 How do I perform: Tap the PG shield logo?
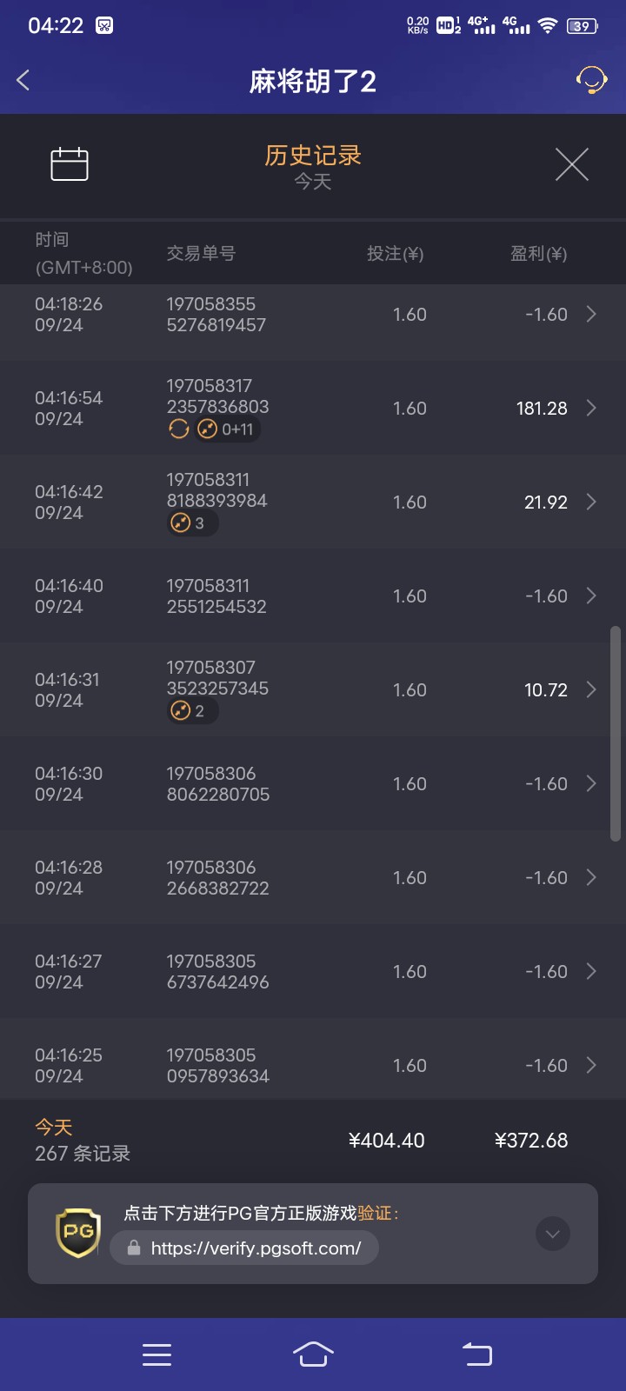click(78, 1232)
